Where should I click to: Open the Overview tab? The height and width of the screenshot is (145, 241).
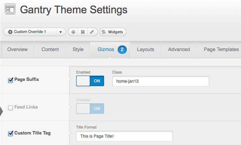17,49
